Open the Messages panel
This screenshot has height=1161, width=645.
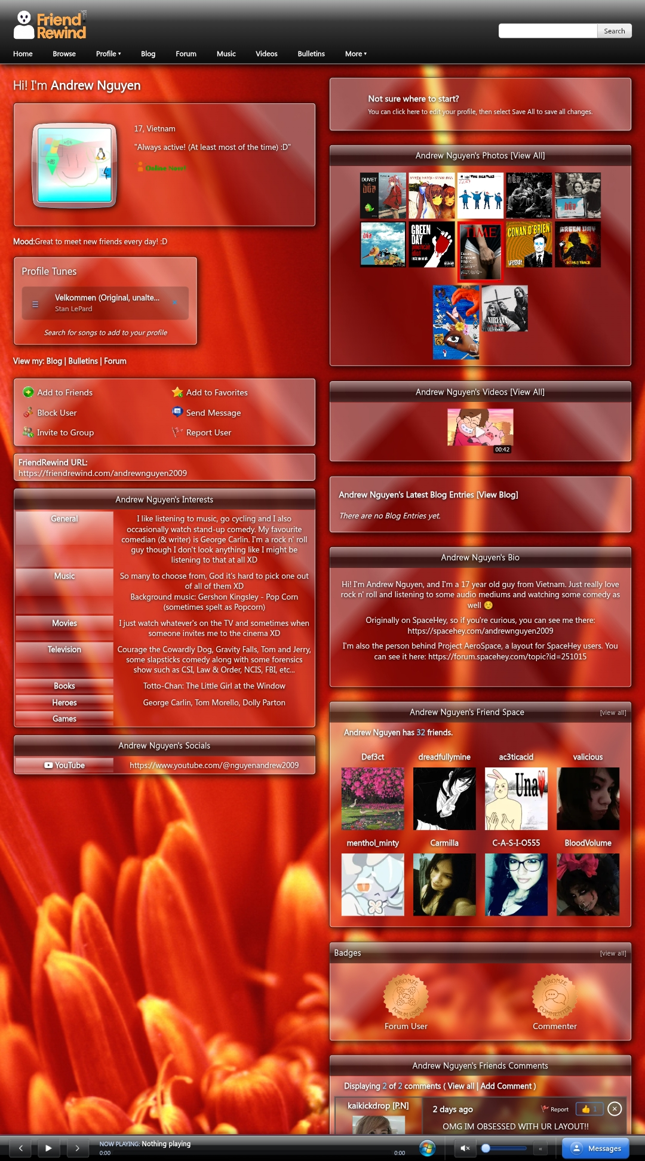coord(596,1148)
